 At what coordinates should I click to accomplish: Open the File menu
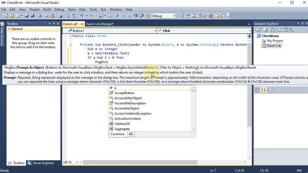pyautogui.click(x=3, y=10)
